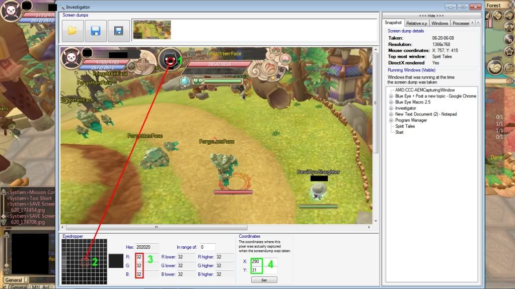Screen dimensions: 515x289
Task: Maximize the Investigator window
Action: (x=463, y=7)
